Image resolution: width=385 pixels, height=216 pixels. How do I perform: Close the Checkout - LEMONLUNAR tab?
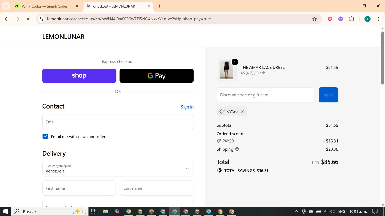click(148, 6)
